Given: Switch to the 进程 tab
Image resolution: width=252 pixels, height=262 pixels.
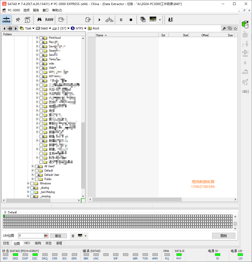Looking at the screenshot, I should click(x=59, y=243).
